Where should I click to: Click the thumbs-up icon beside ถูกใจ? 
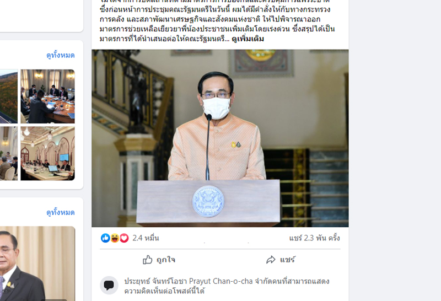pyautogui.click(x=147, y=260)
